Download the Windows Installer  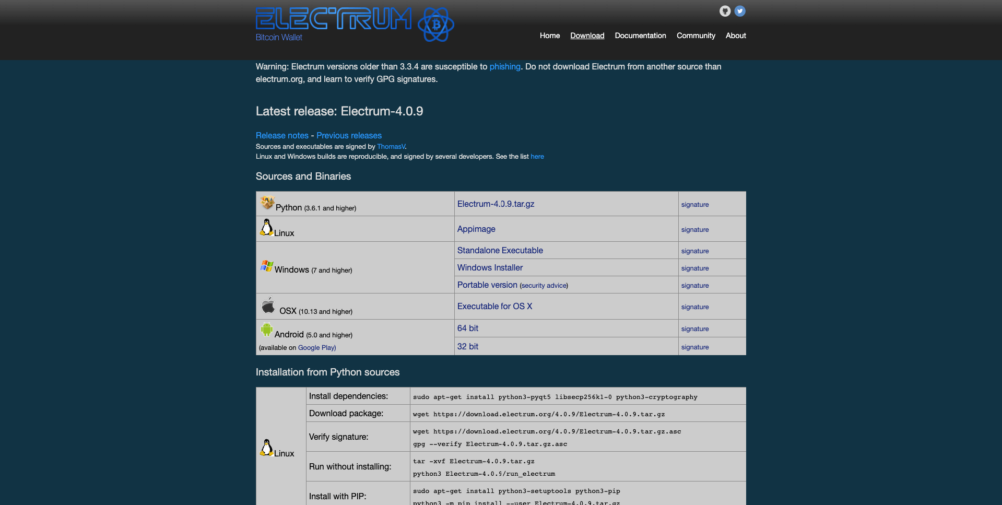coord(490,268)
